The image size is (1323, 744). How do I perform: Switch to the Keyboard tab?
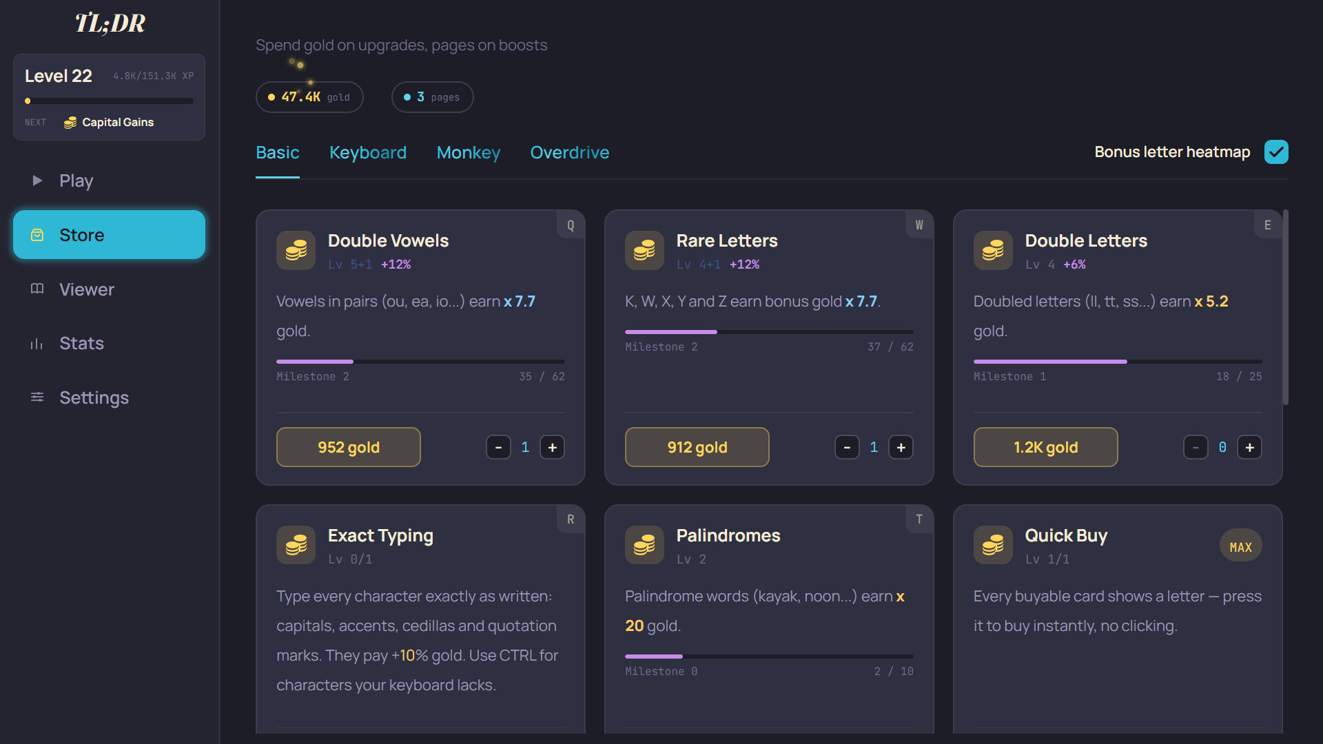[368, 152]
